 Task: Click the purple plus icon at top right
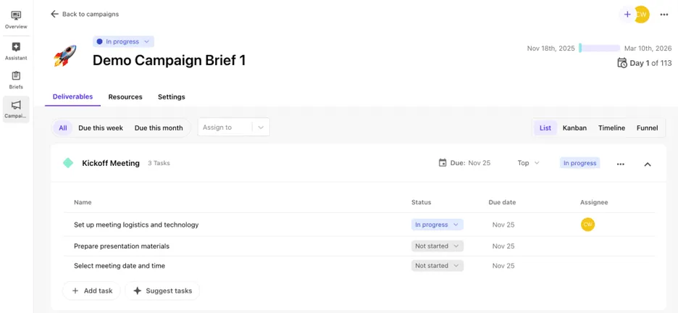(x=627, y=14)
